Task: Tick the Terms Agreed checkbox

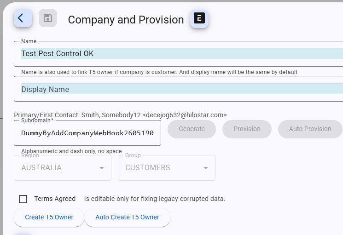Action: 23,199
